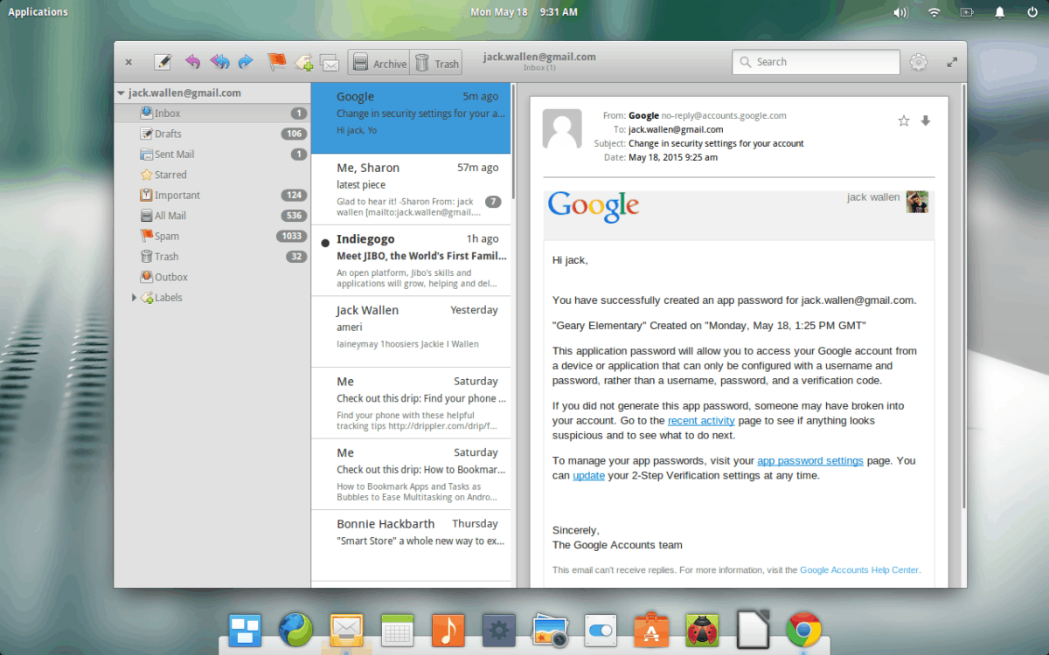Apply a label using the tag icon
Viewport: 1049px width, 655px height.
(x=303, y=62)
